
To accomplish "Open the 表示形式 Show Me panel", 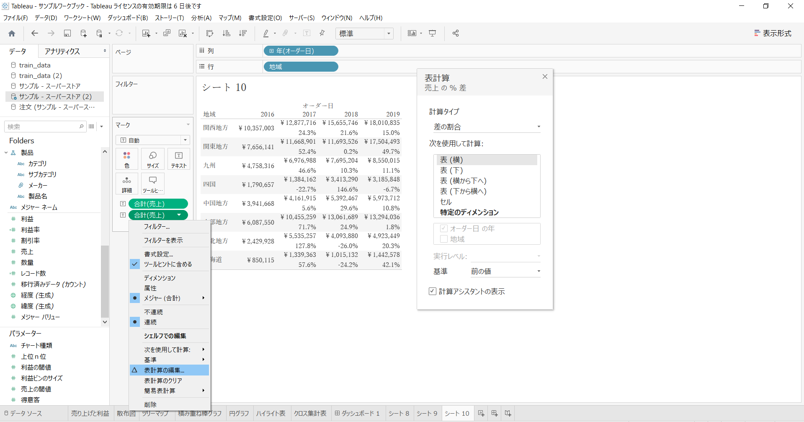I will tap(773, 34).
